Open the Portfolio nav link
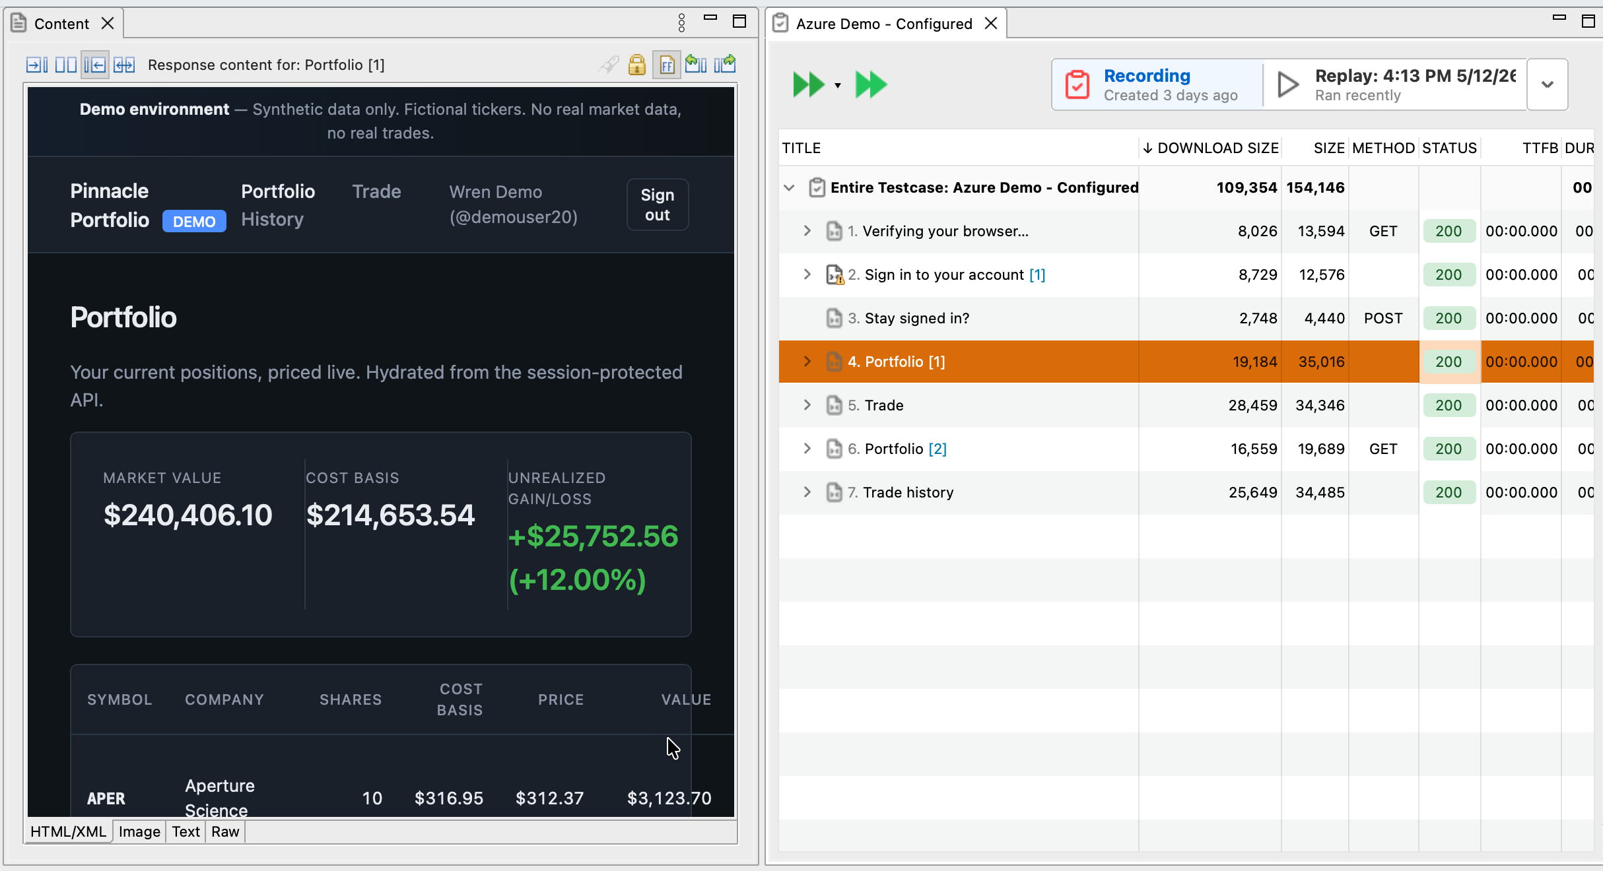1603x871 pixels. 278,191
